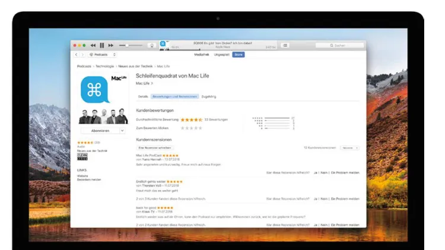Report problem on back for good review
Image resolution: width=445 pixels, height=250 pixels.
[345, 225]
